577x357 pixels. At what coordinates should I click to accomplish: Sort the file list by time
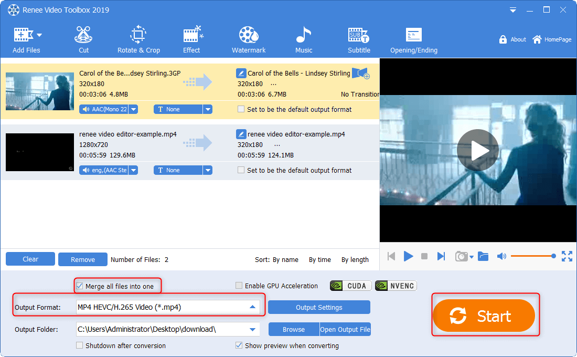click(319, 259)
